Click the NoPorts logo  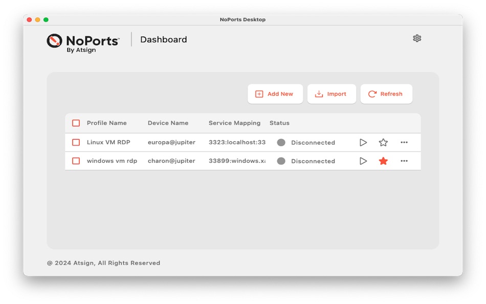click(x=83, y=43)
